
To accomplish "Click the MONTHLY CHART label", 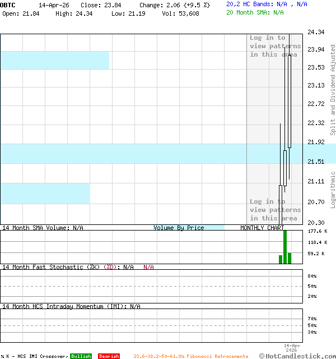I will (262, 228).
